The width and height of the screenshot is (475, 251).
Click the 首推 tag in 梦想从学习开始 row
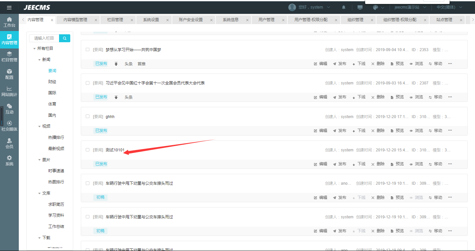pyautogui.click(x=142, y=64)
